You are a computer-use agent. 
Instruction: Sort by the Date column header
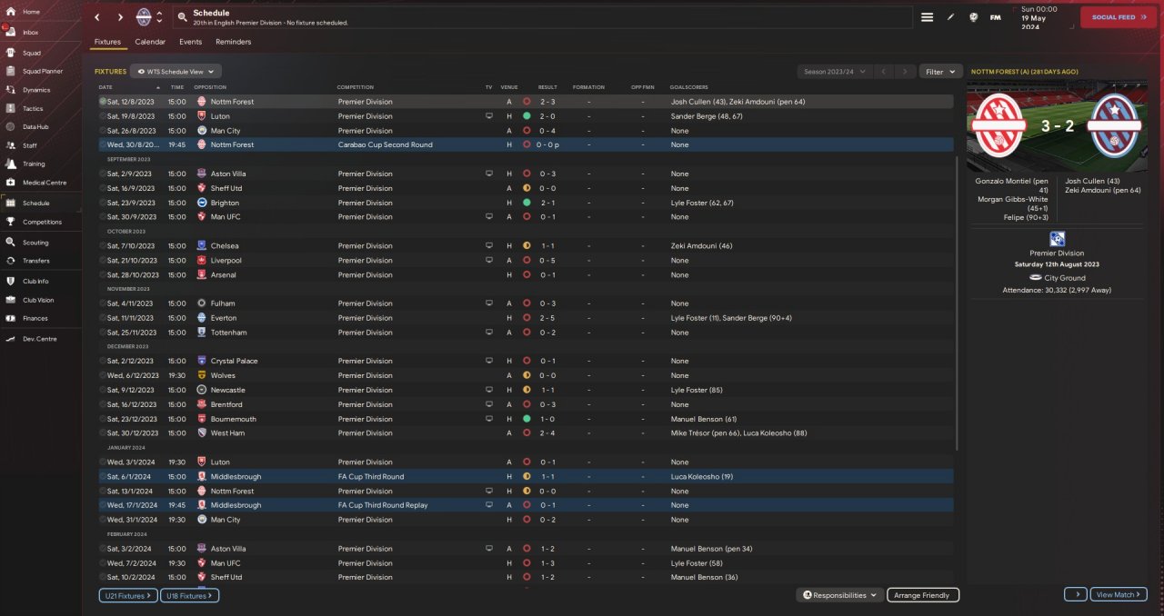pos(105,87)
